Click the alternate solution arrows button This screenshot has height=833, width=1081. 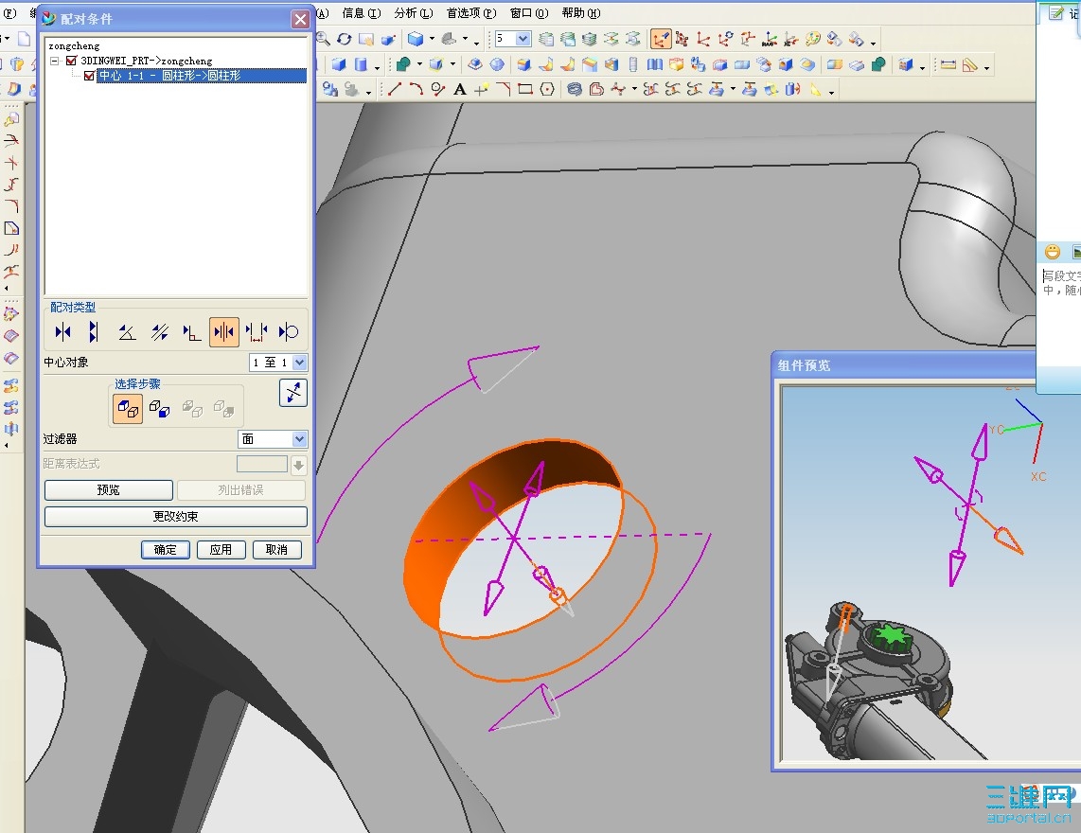293,393
